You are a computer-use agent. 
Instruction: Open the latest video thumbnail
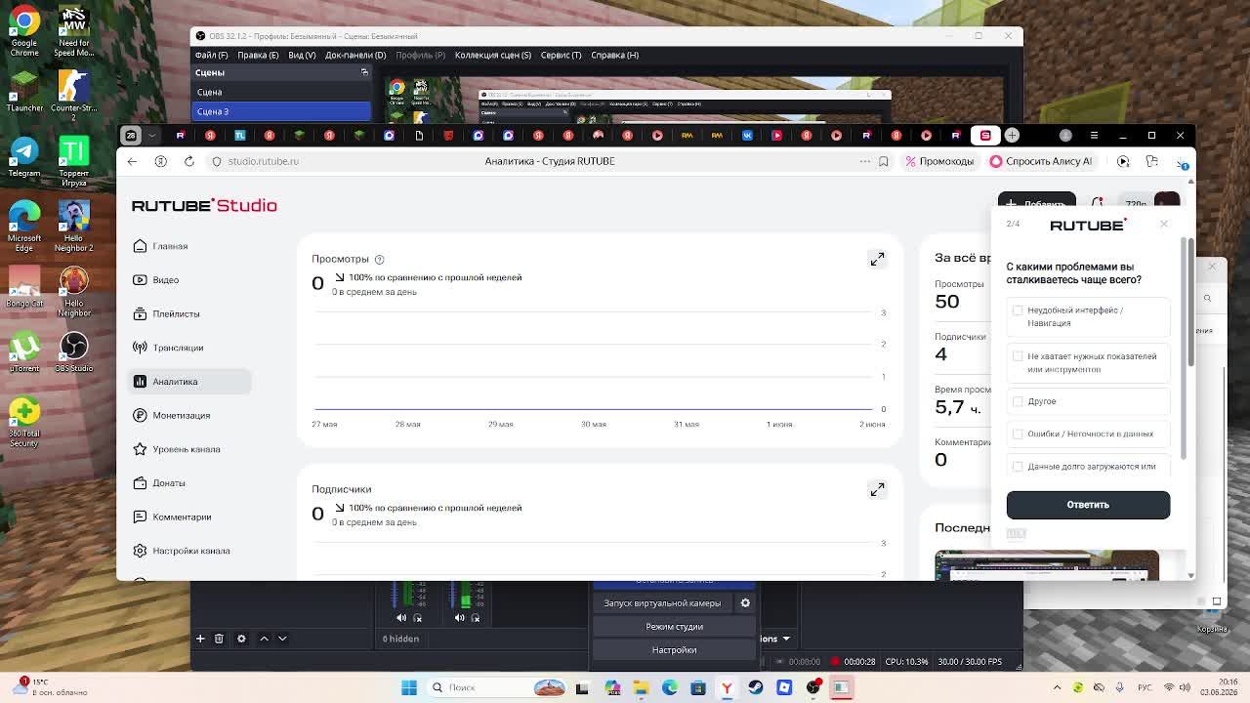point(1047,566)
